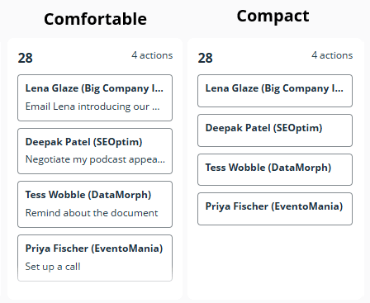This screenshot has width=370, height=303.
Task: Select the Comfortable heading label
Action: click(x=95, y=19)
